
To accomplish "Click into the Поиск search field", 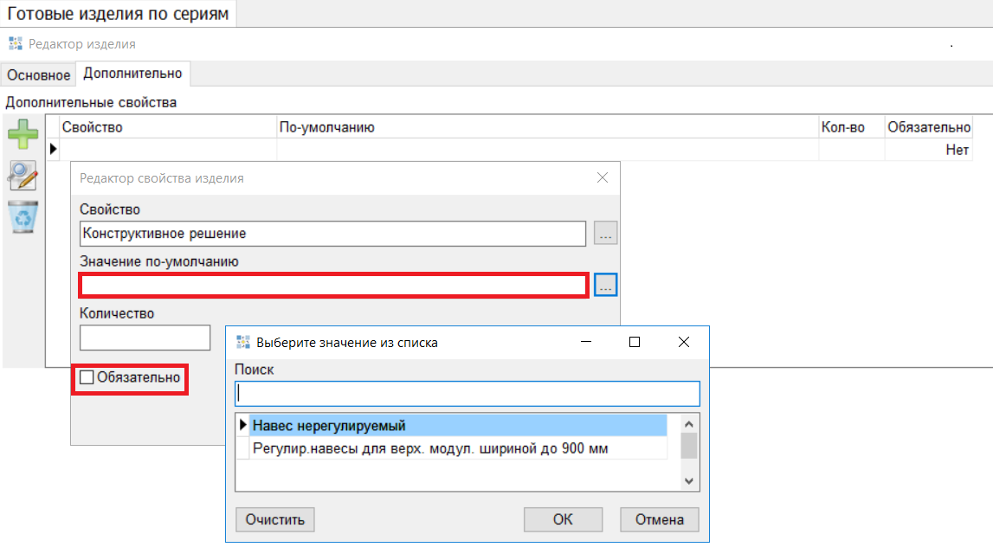I will click(x=467, y=393).
